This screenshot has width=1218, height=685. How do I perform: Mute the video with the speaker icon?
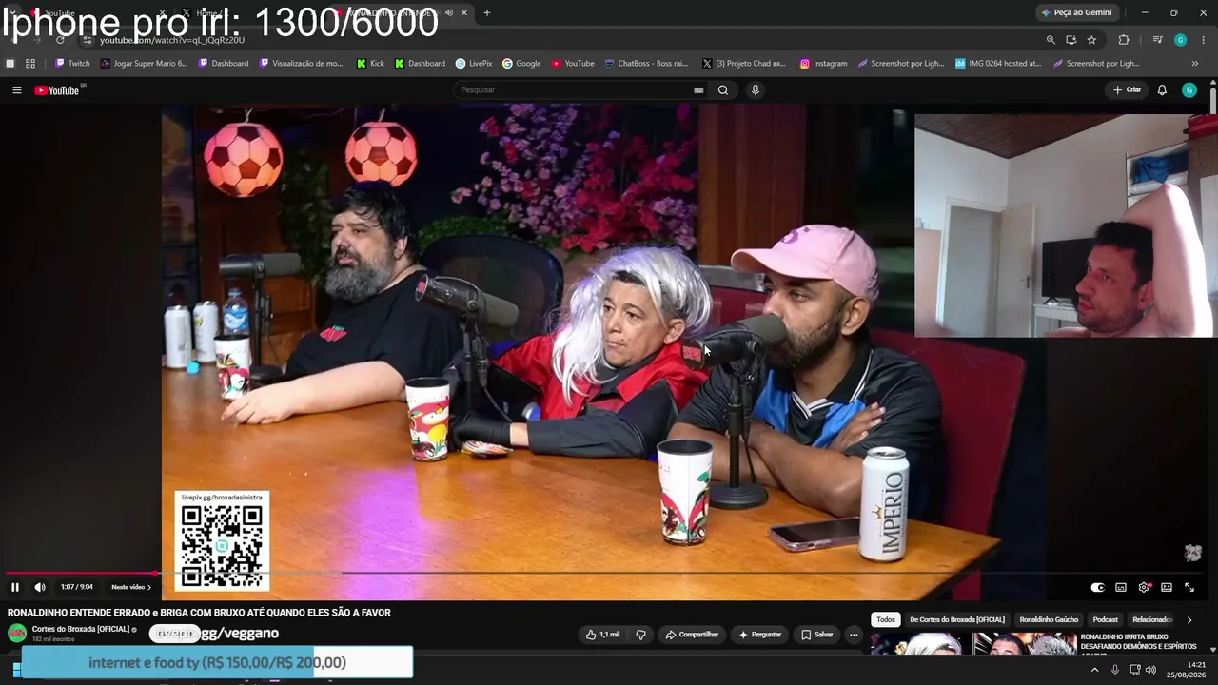coord(40,587)
